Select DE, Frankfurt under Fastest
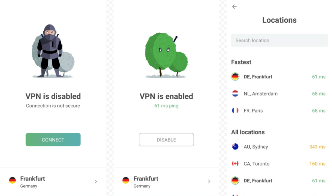Viewport: 332px width, 196px height. coord(258,77)
